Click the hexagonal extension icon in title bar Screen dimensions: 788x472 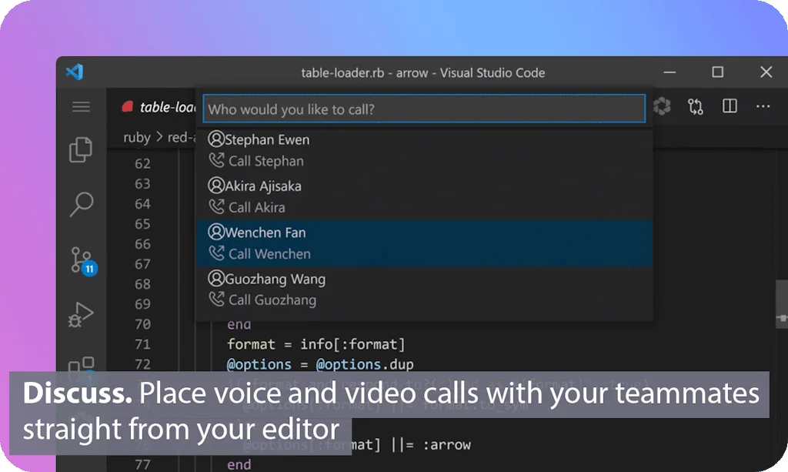[662, 107]
